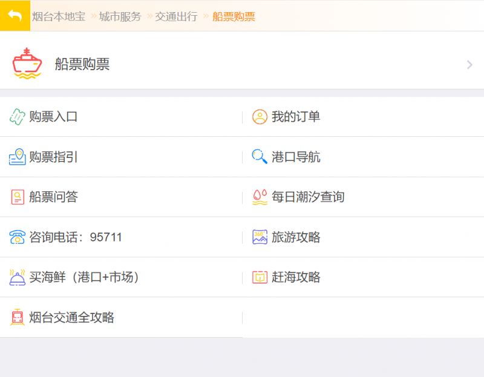Click the purple serving bell icon

pyautogui.click(x=18, y=277)
